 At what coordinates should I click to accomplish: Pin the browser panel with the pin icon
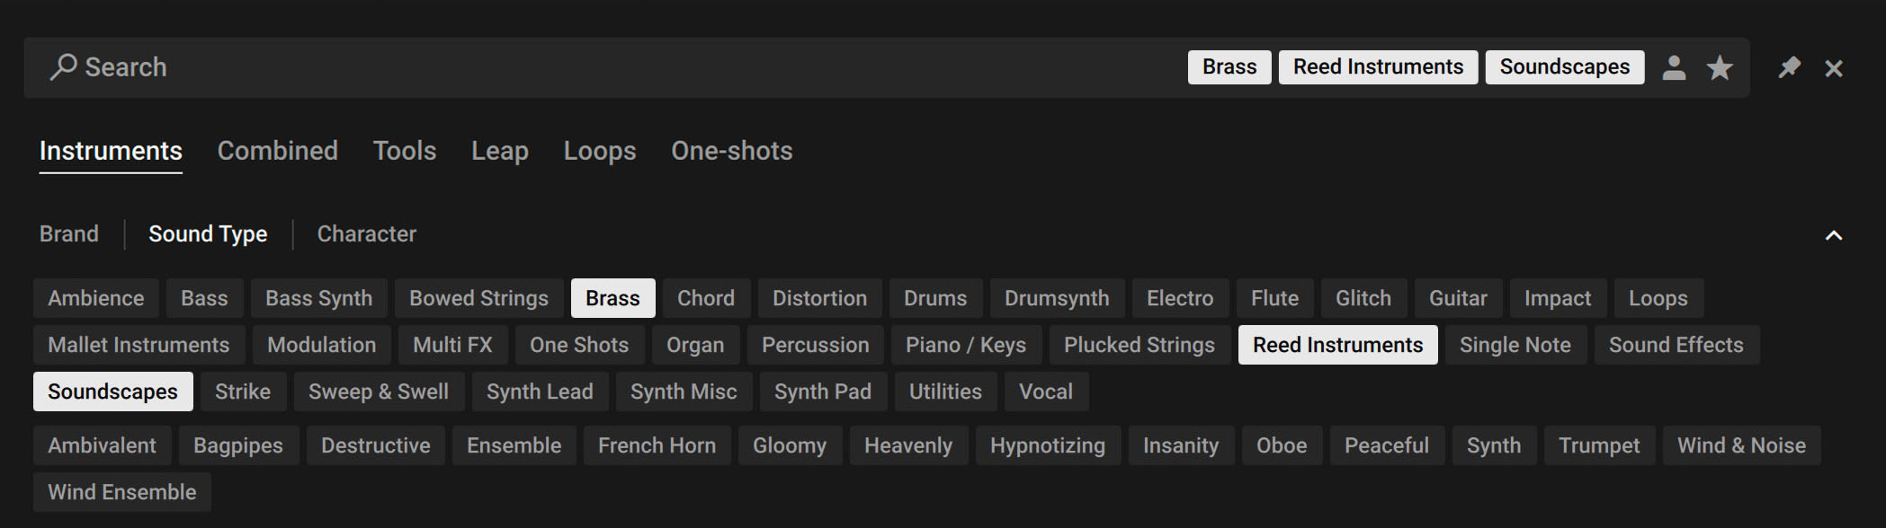pos(1789,68)
